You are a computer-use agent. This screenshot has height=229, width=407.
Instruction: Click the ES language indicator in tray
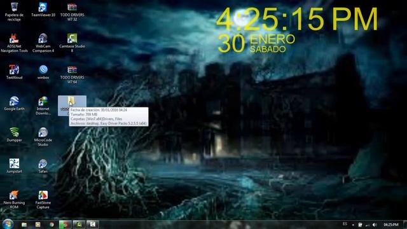(x=345, y=224)
